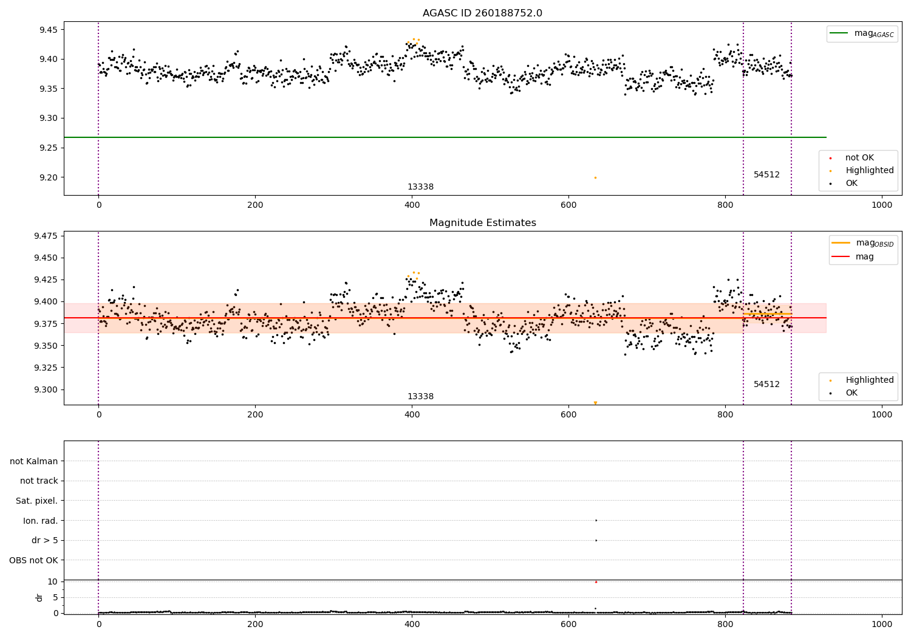
Task: Click the black dot on the 'dr > 5' row
Action: coord(596,540)
